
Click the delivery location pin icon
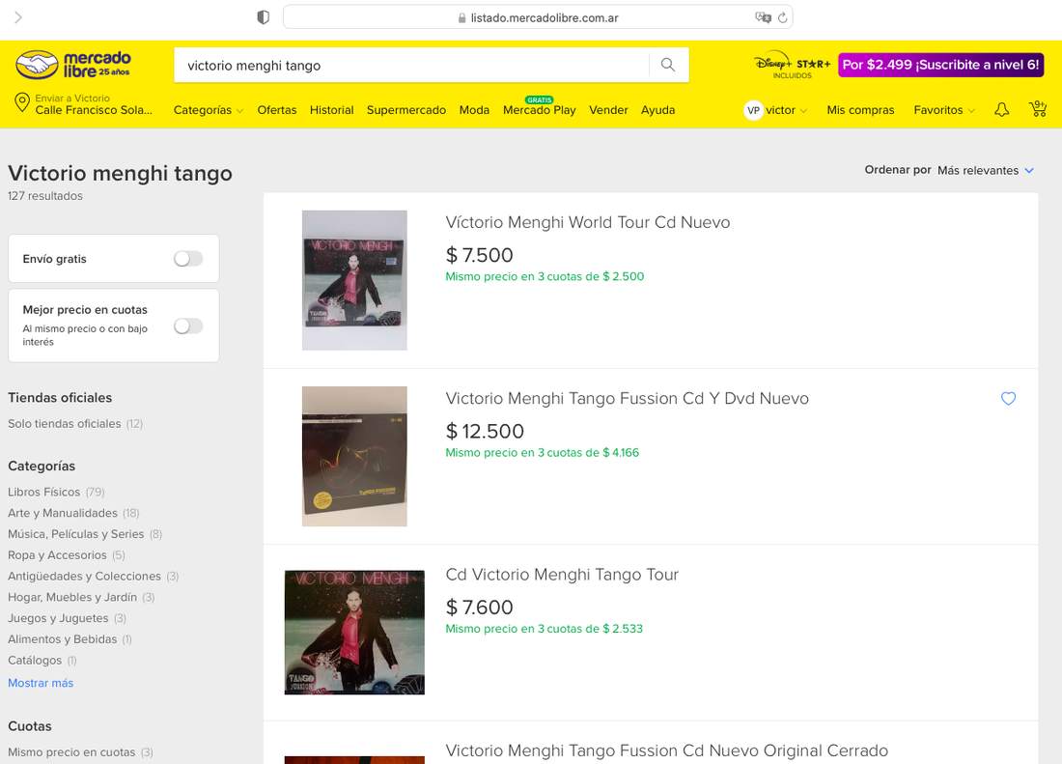pyautogui.click(x=21, y=103)
